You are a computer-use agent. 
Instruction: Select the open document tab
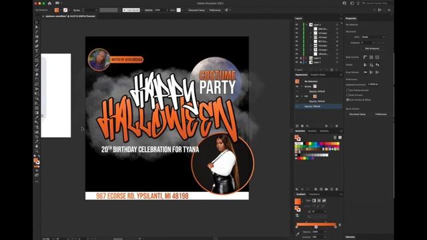[x=70, y=16]
